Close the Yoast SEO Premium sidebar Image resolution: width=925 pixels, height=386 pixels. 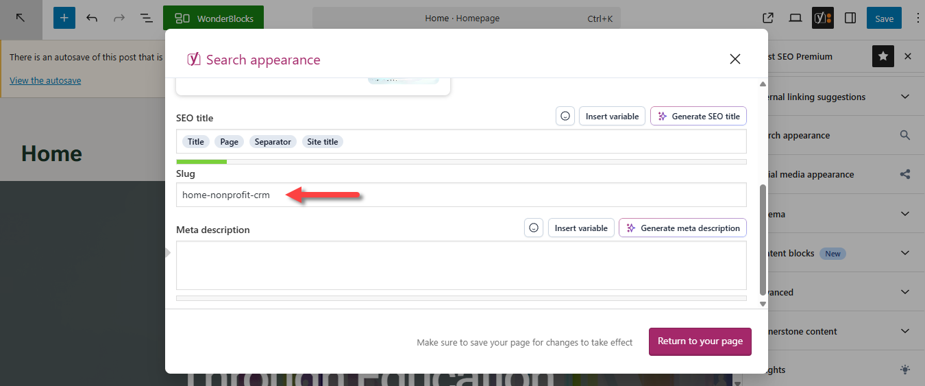click(908, 56)
